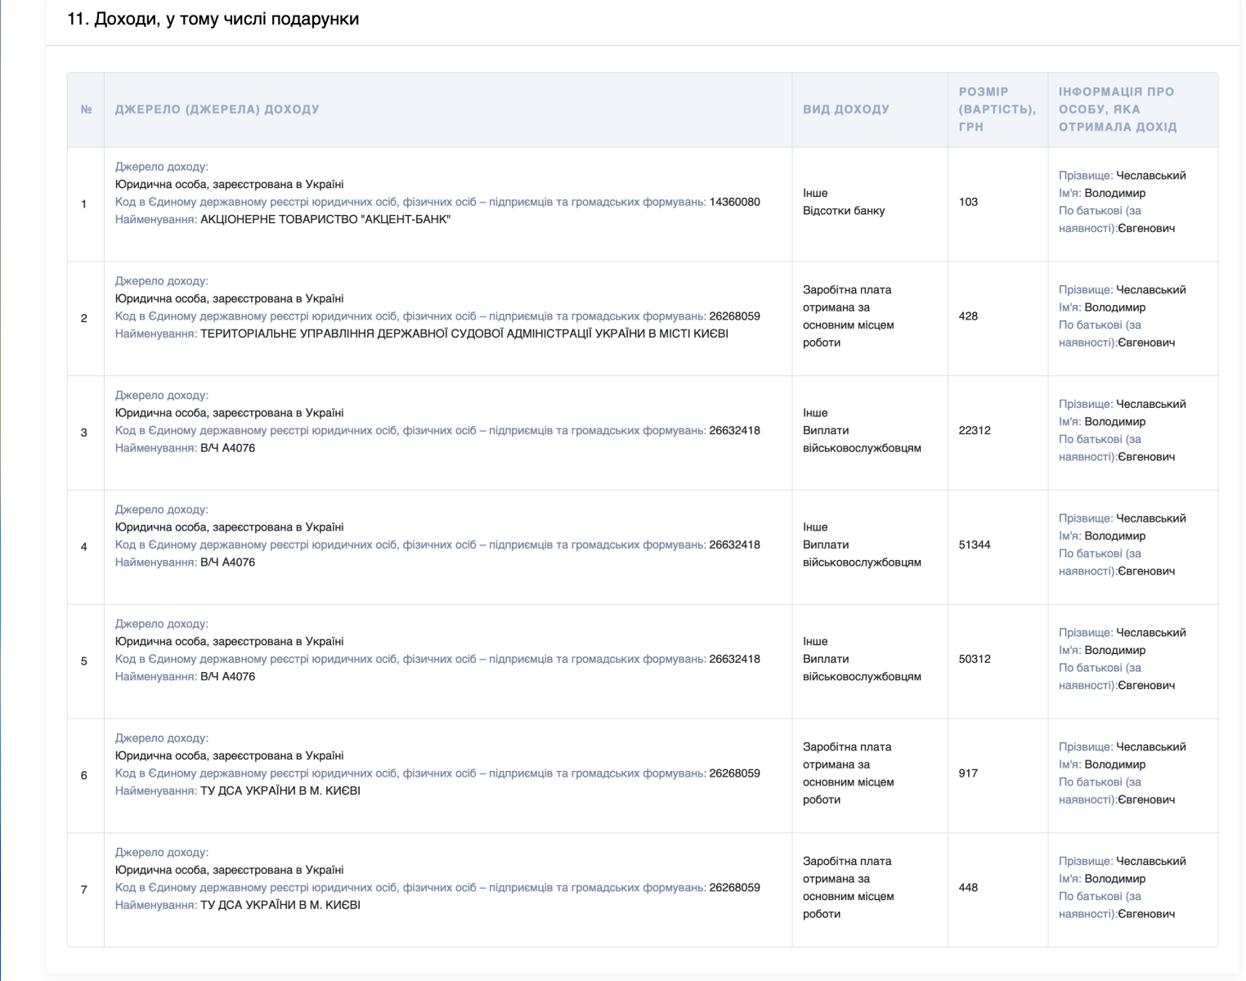Click the amount 51344 in row 4

[975, 544]
